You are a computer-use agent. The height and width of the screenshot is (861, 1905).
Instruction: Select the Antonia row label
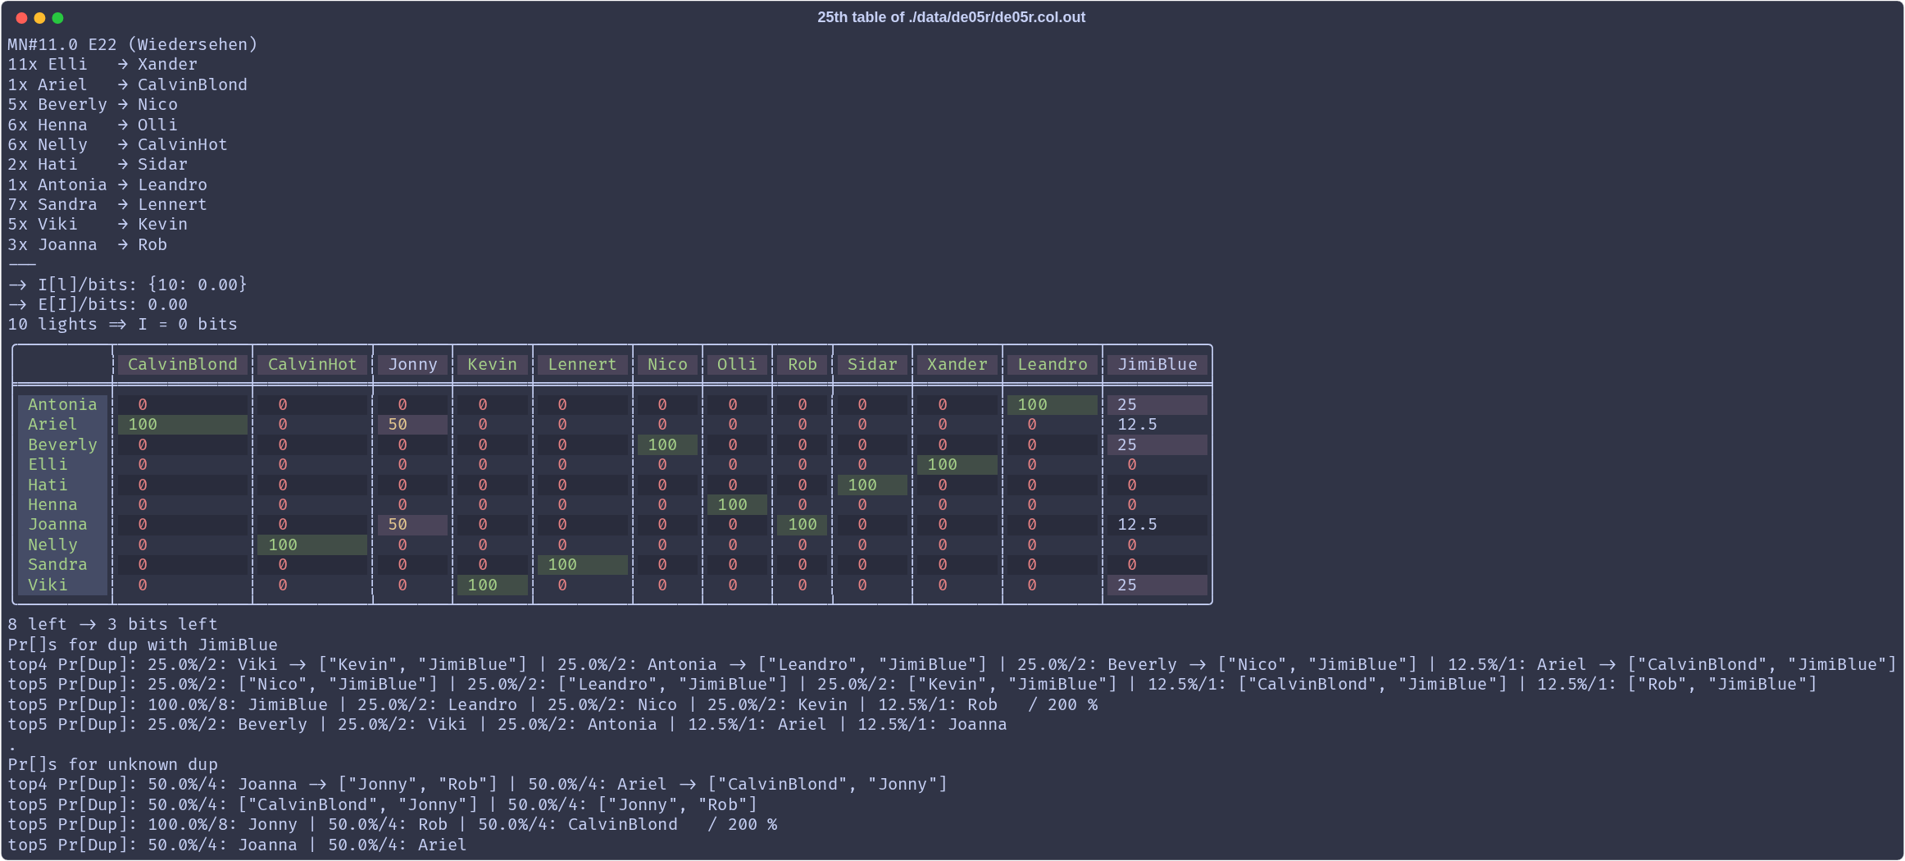62,404
